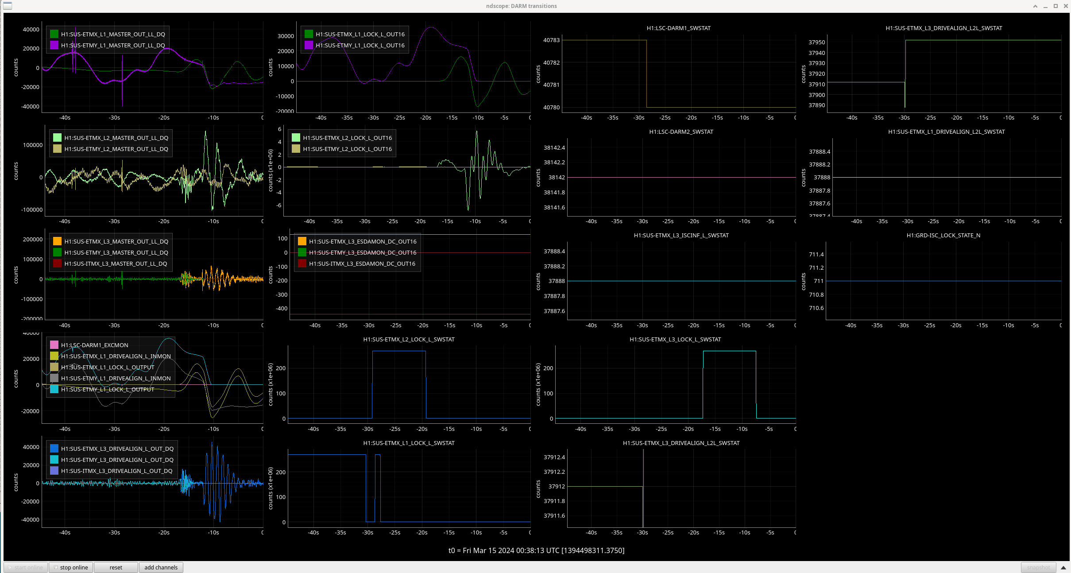
Task: Click orange swatch for ETMX_L3_MASTER_OUT_LL_DQ
Action: [57, 241]
